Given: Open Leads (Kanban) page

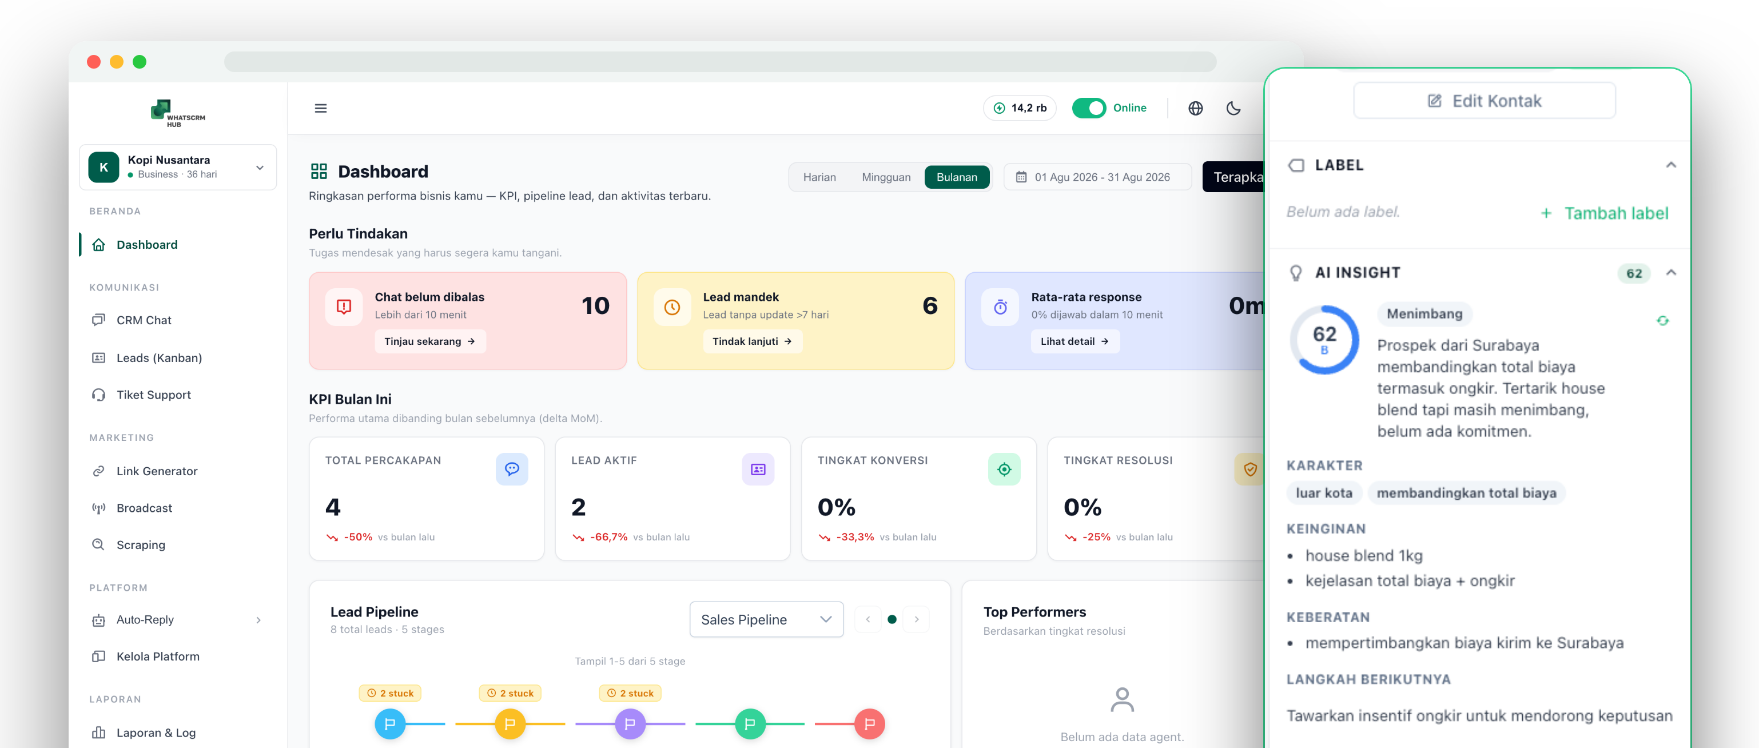Looking at the screenshot, I should click(158, 357).
